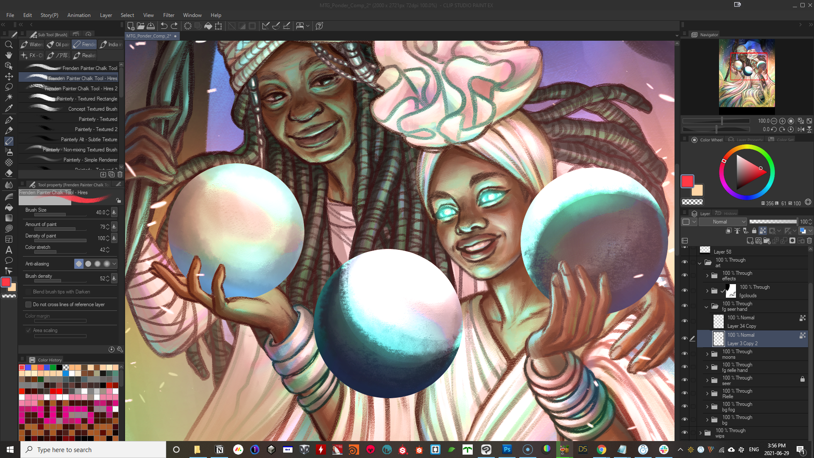Click the delete sub tool trash icon
814x458 pixels.
120,174
